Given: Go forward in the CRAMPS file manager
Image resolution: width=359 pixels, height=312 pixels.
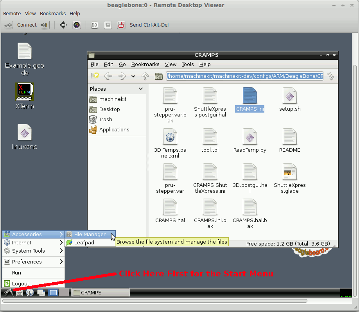Looking at the screenshot, I should pyautogui.click(x=122, y=76).
